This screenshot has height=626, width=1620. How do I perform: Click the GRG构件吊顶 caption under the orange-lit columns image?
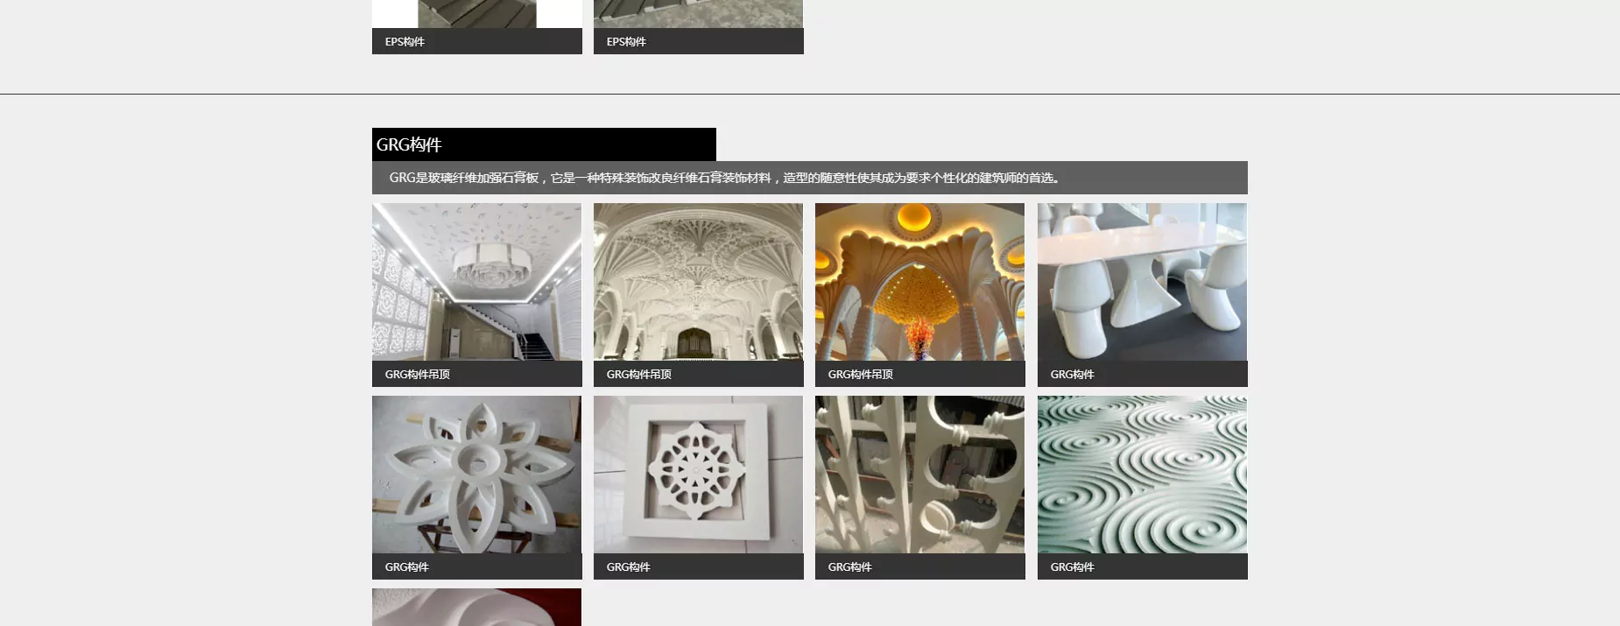point(861,375)
